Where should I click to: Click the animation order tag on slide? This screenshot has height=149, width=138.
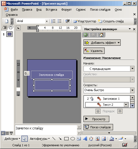pos(27,73)
